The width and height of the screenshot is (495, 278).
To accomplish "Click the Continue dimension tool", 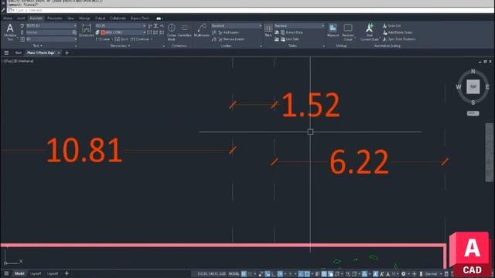I will coord(140,39).
